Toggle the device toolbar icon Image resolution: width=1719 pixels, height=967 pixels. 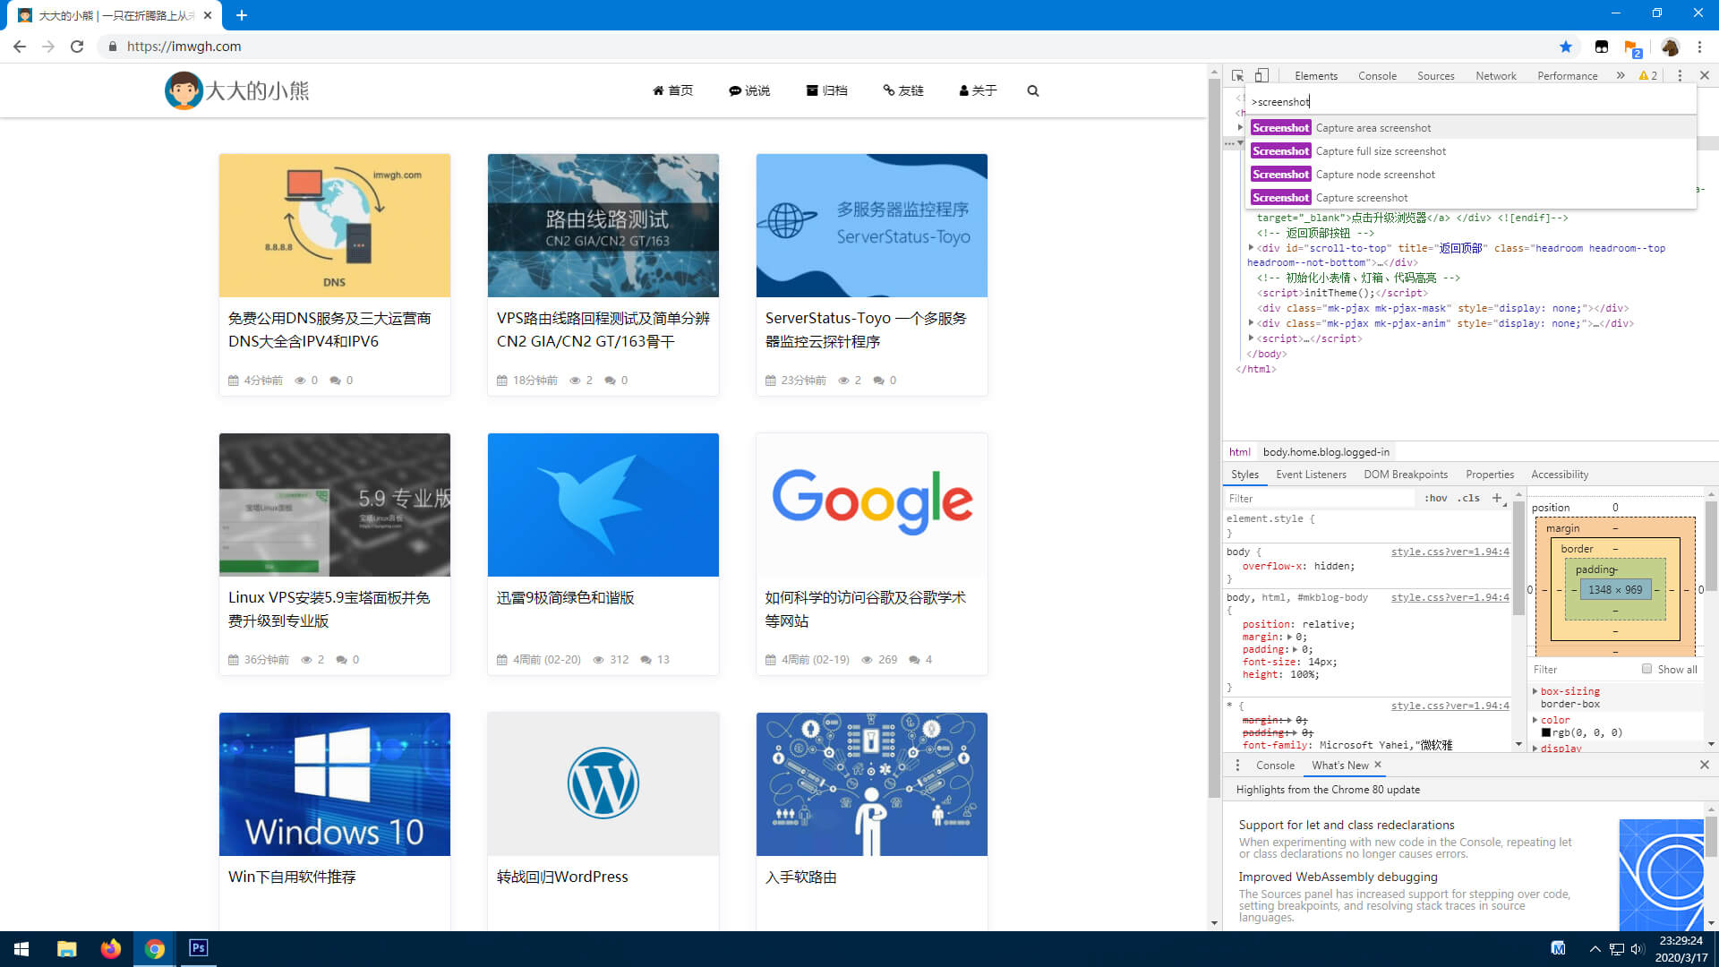click(x=1261, y=76)
